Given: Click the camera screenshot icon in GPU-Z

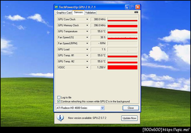Looking at the screenshot, I should click(x=136, y=12).
